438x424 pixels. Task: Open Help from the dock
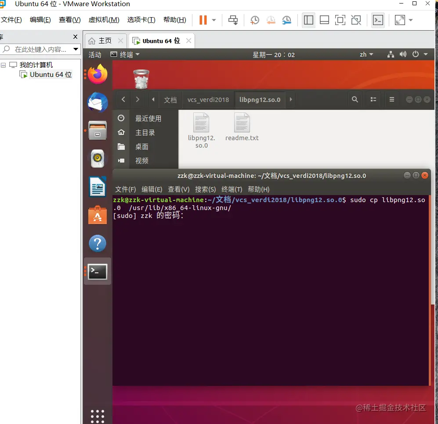pyautogui.click(x=98, y=243)
